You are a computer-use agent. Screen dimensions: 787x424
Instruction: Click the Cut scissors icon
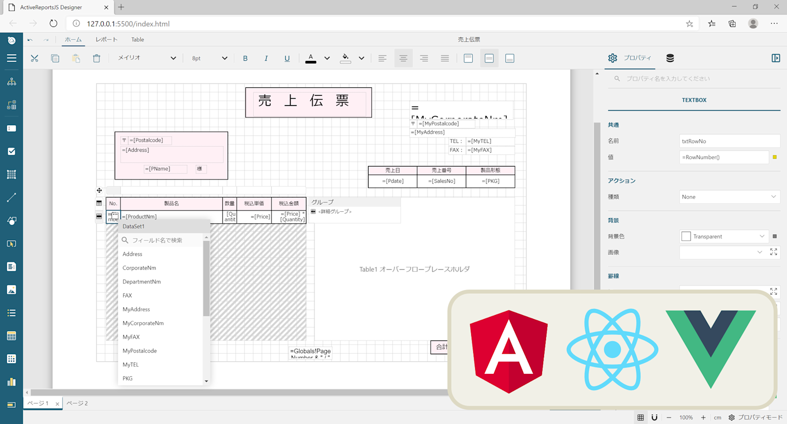coord(34,58)
